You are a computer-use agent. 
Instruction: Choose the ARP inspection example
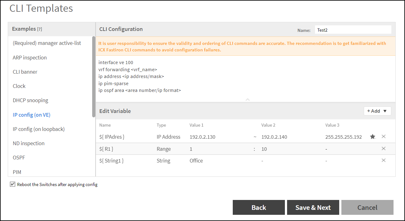[x=30, y=58]
